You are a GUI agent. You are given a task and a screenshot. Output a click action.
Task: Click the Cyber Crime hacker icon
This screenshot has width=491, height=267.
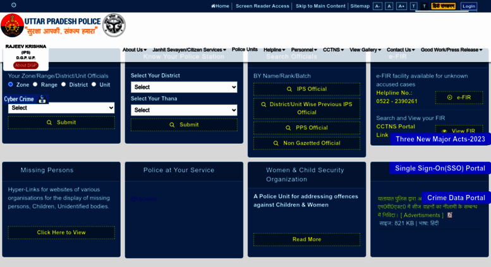pos(42,99)
